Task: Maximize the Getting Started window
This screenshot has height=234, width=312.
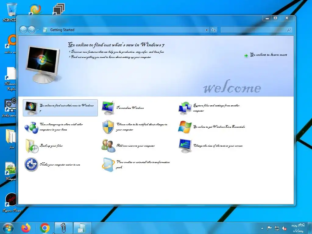Action: pos(275,18)
